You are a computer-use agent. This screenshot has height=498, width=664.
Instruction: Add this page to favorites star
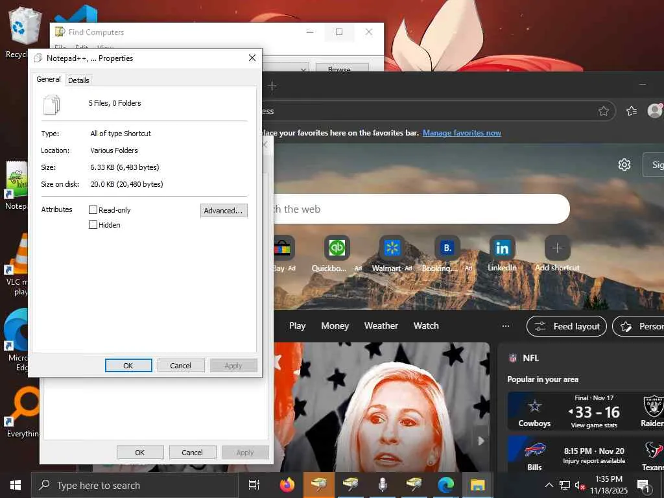[x=604, y=111]
